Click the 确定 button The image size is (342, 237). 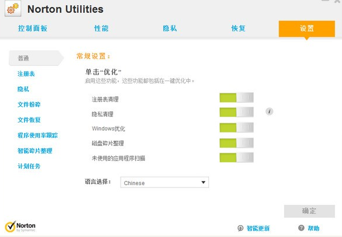pos(309,211)
